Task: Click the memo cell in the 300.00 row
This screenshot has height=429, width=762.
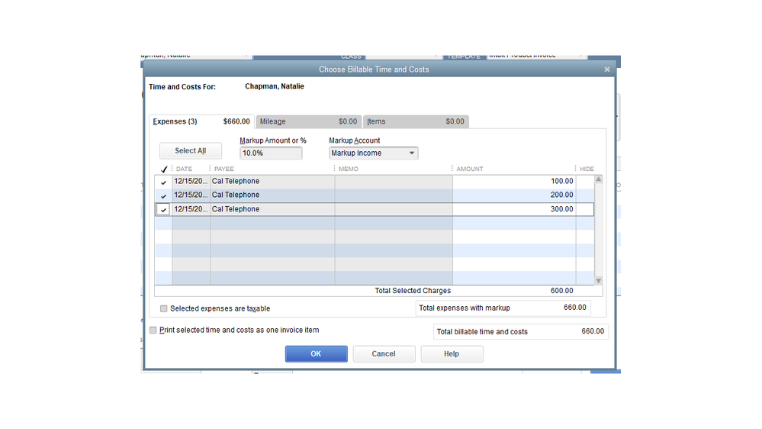Action: (394, 209)
